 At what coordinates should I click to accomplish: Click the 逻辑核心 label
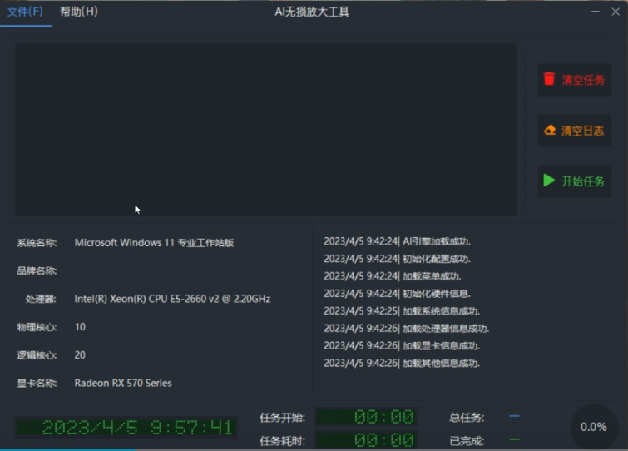tap(37, 355)
